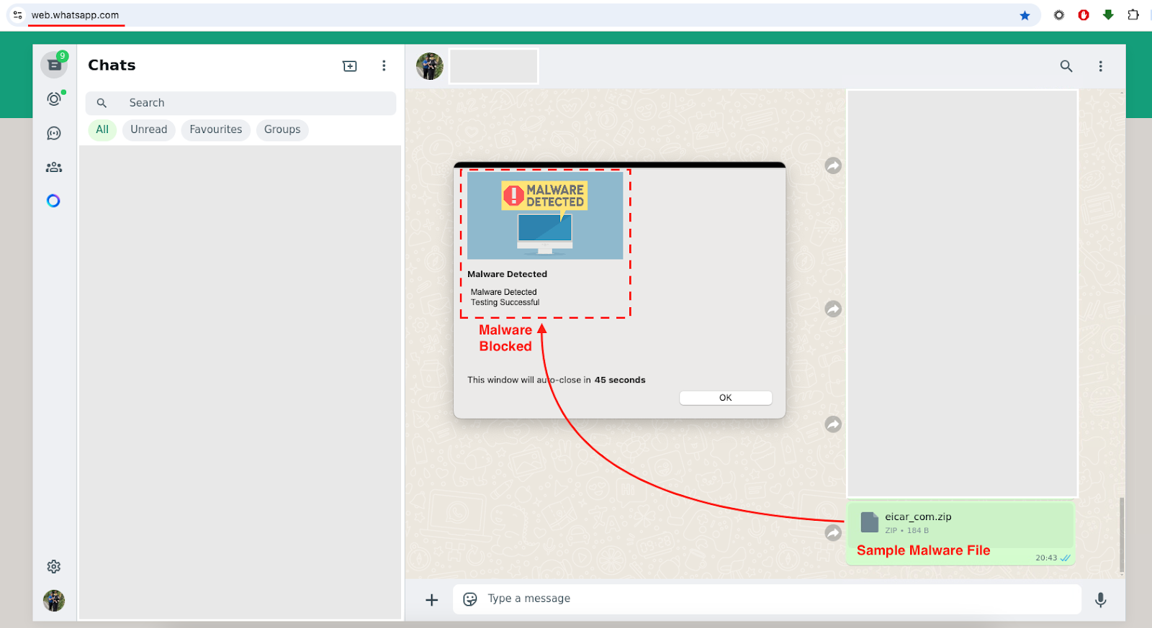
Task: Bookmark this page with the star icon
Action: pos(1025,15)
